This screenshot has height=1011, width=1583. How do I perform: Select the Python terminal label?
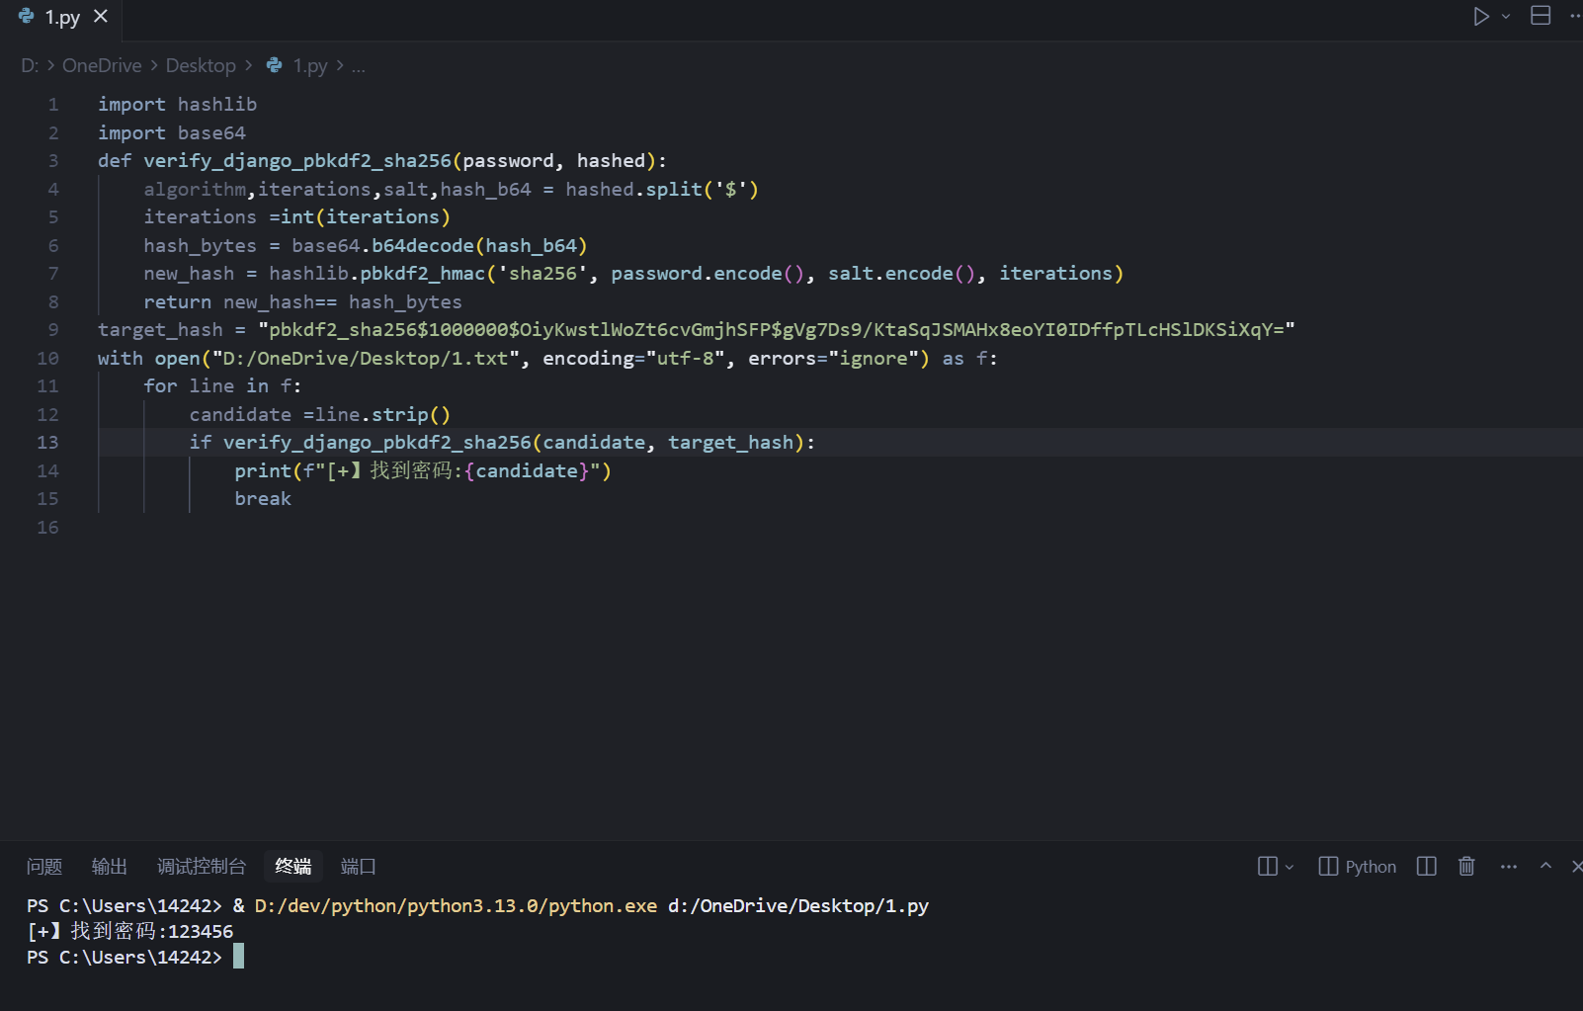pos(1357,867)
